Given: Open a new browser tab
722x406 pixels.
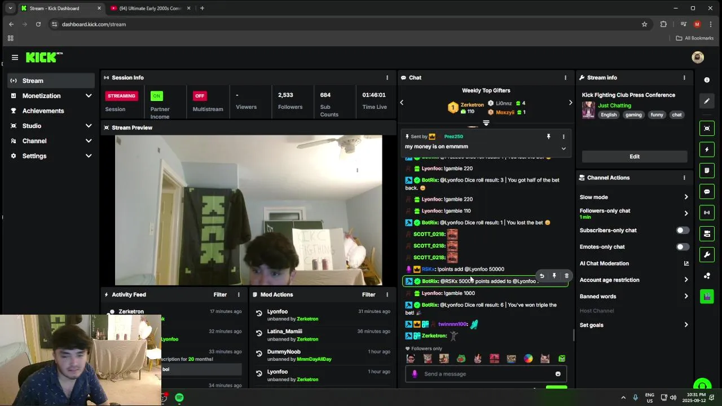Looking at the screenshot, I should tap(202, 8).
